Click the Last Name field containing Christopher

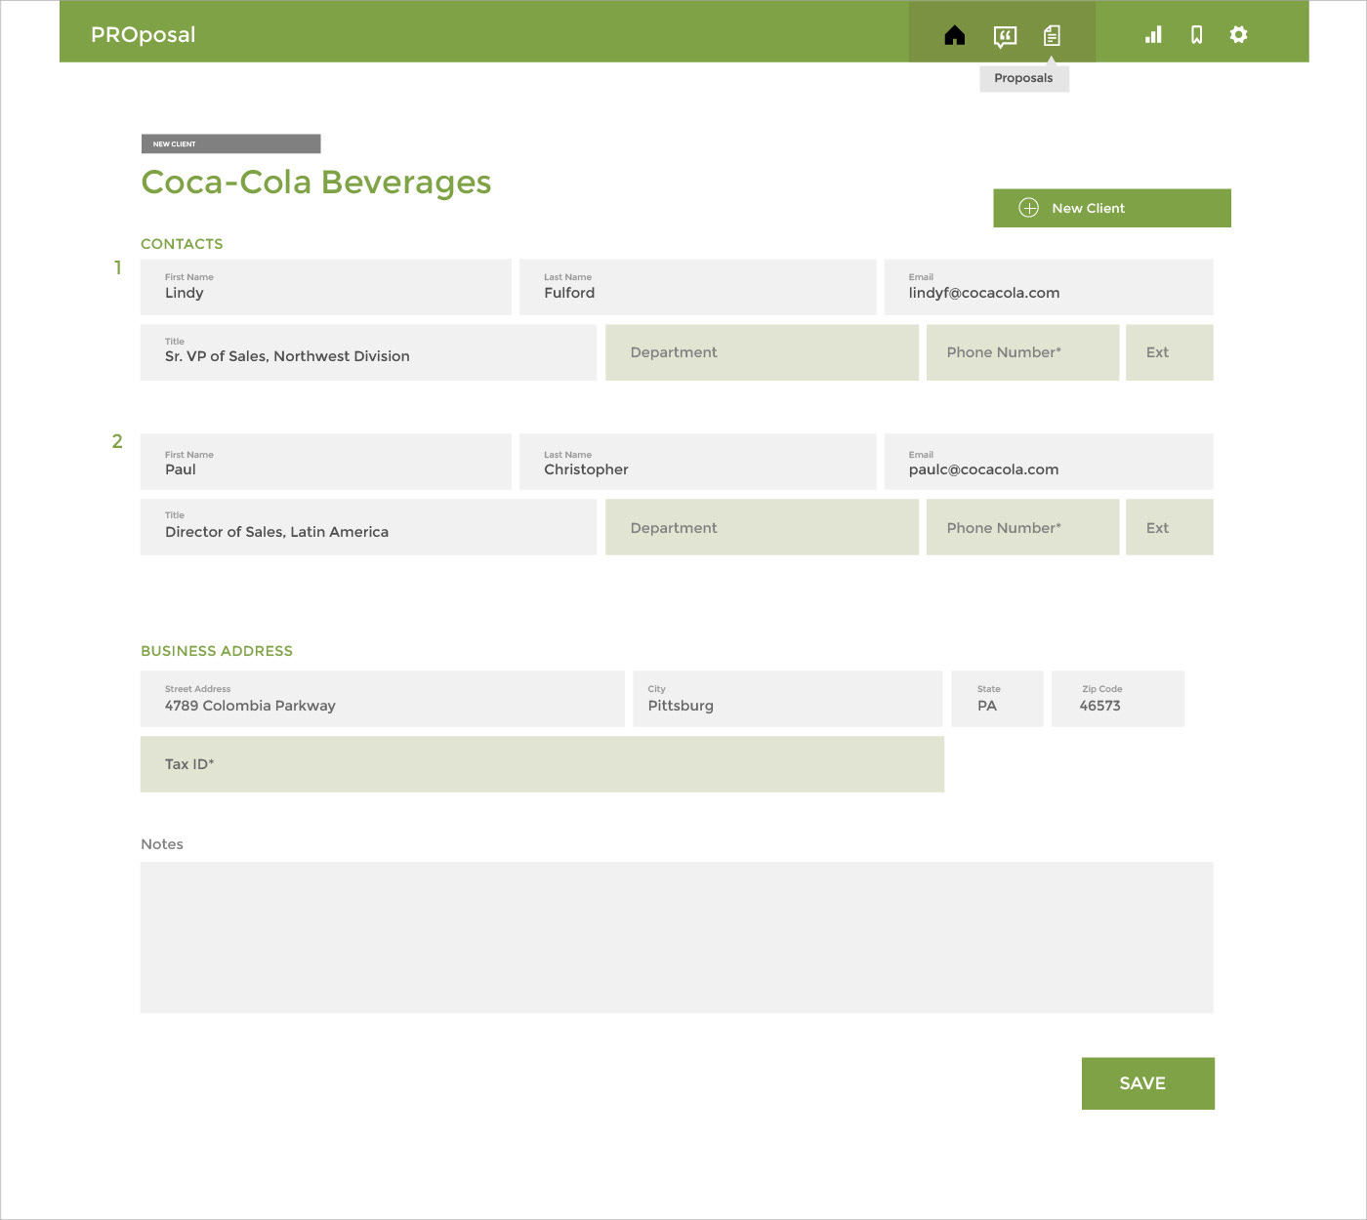tap(698, 462)
